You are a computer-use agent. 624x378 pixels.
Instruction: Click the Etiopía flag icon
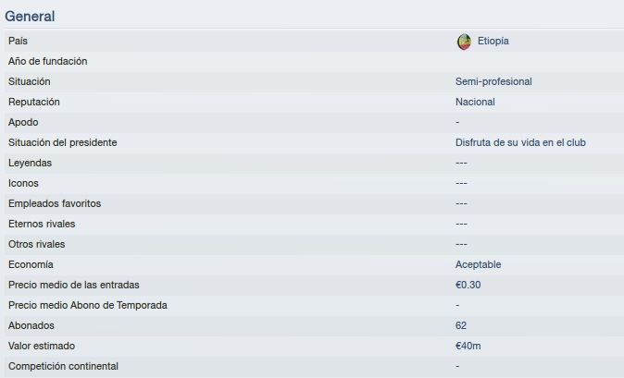click(x=464, y=42)
